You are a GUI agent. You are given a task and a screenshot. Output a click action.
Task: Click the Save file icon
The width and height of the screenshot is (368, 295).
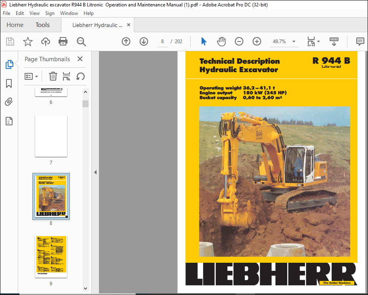tap(10, 42)
